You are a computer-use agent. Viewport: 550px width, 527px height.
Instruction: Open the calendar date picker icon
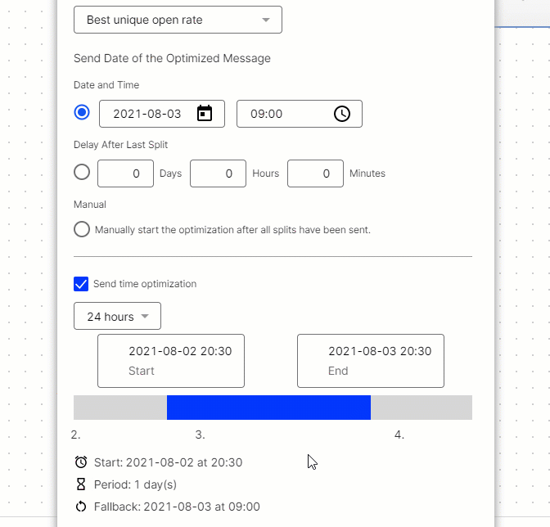(x=205, y=114)
